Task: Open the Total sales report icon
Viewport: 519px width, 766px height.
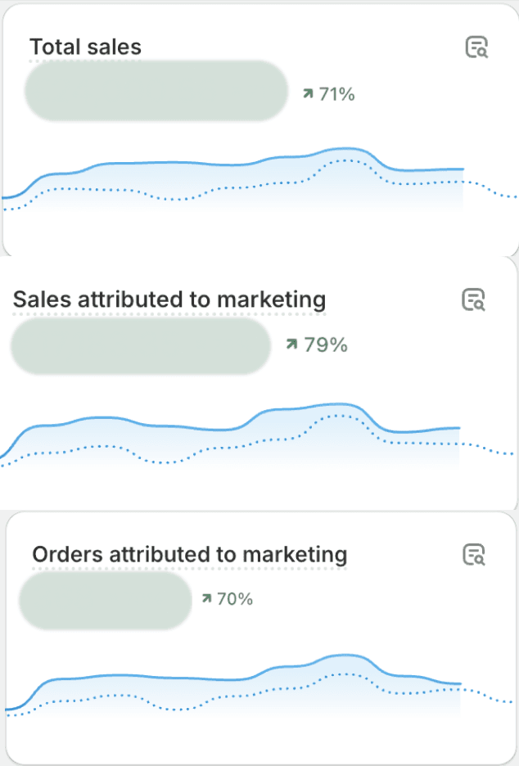Action: [x=476, y=47]
